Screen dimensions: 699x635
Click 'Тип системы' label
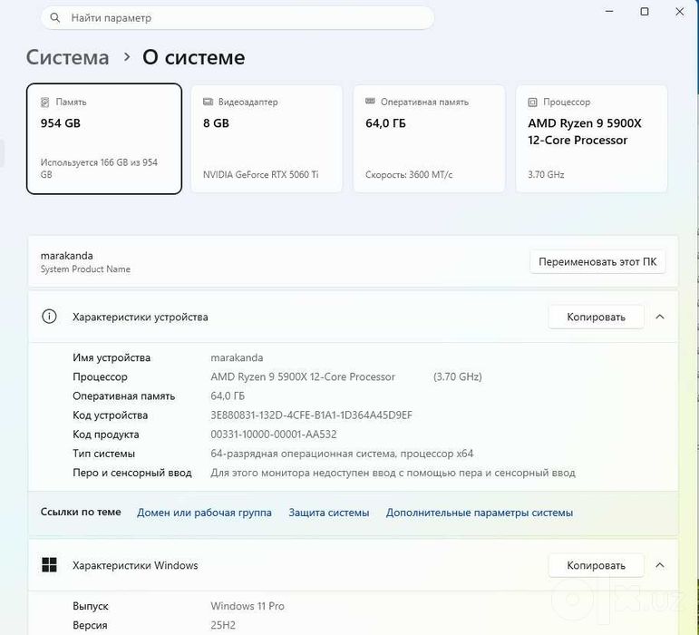(104, 454)
